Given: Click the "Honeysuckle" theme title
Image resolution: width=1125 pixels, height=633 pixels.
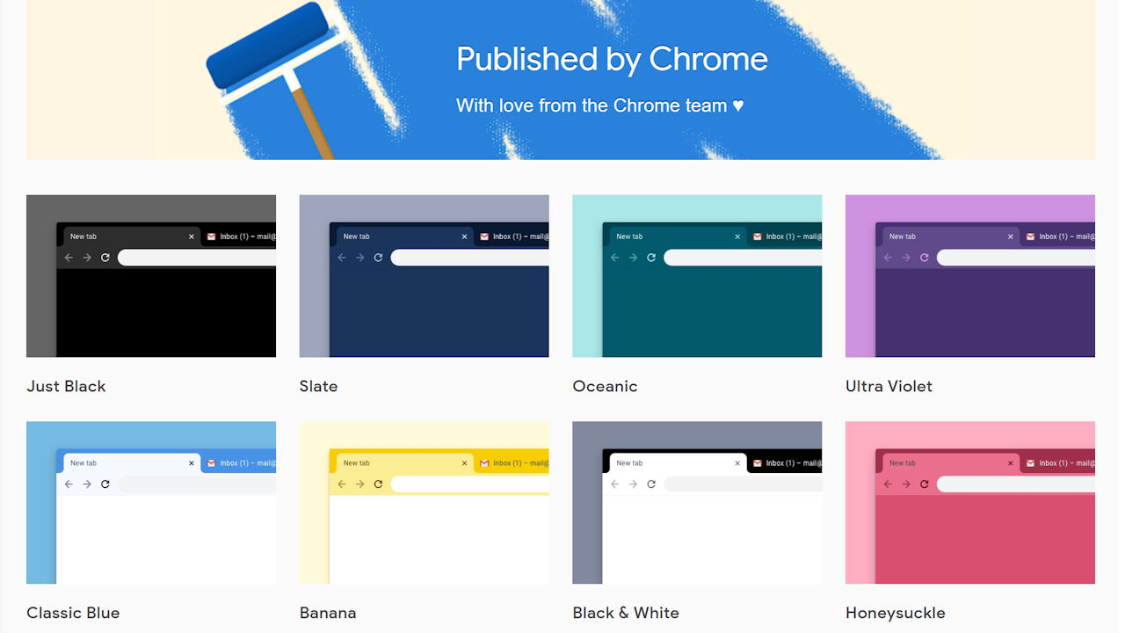Looking at the screenshot, I should click(896, 613).
